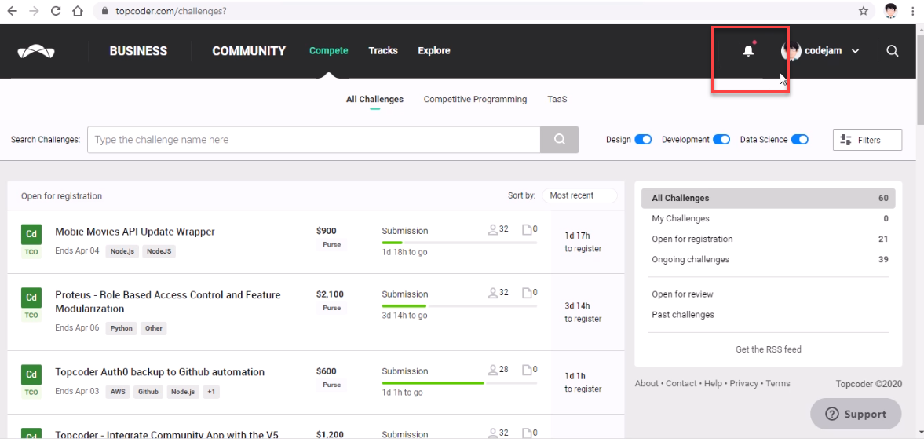Click Get the RSS feed
Image resolution: width=924 pixels, height=442 pixels.
click(768, 349)
